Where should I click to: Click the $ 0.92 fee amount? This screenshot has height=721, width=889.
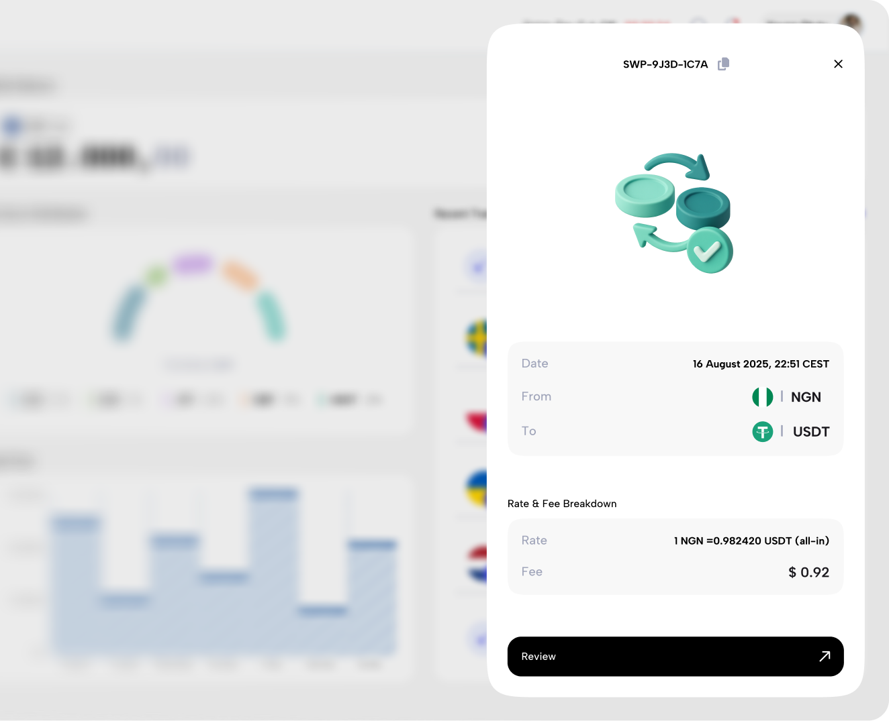click(x=808, y=572)
